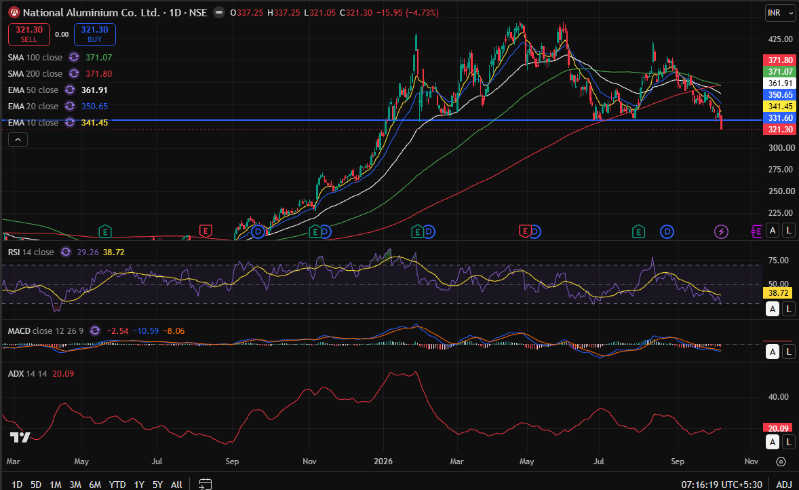
Task: Toggle log scale L on the MACD pane
Action: (789, 352)
